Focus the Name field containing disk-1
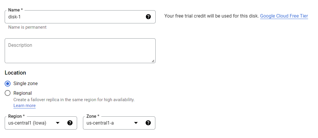 pyautogui.click(x=80, y=17)
